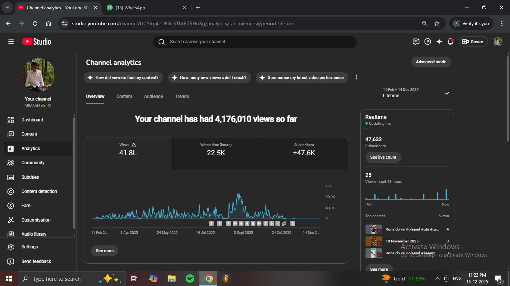Open the Earn section in the sidebar
The width and height of the screenshot is (510, 286).
click(x=26, y=206)
